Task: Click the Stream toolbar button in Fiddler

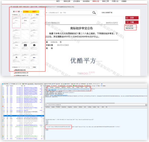Action: point(25,84)
